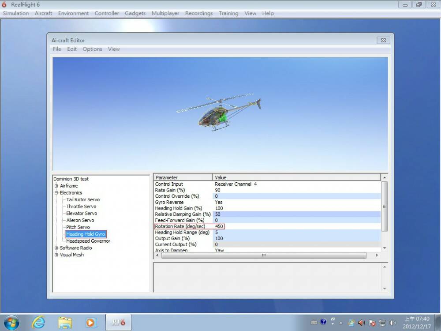Select Tail Rotor Servo in tree
441x331 pixels.
tap(83, 199)
